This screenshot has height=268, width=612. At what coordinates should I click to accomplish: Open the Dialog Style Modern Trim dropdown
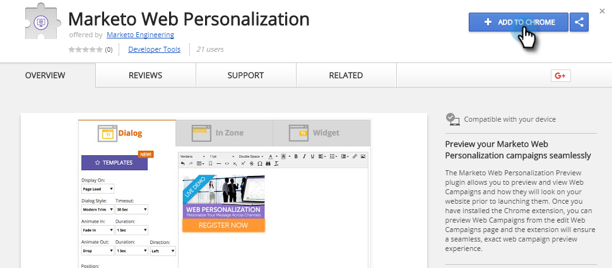point(98,209)
